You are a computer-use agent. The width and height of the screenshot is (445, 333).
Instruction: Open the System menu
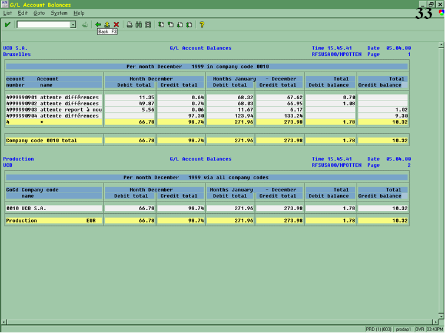point(59,13)
